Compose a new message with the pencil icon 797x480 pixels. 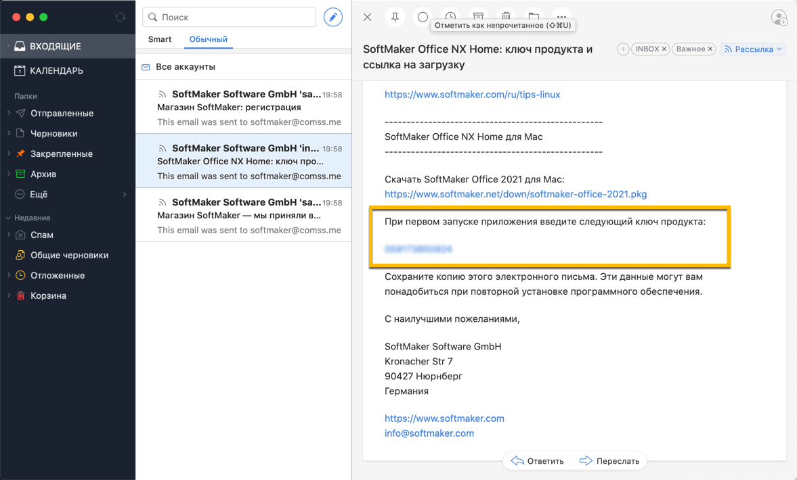[332, 17]
